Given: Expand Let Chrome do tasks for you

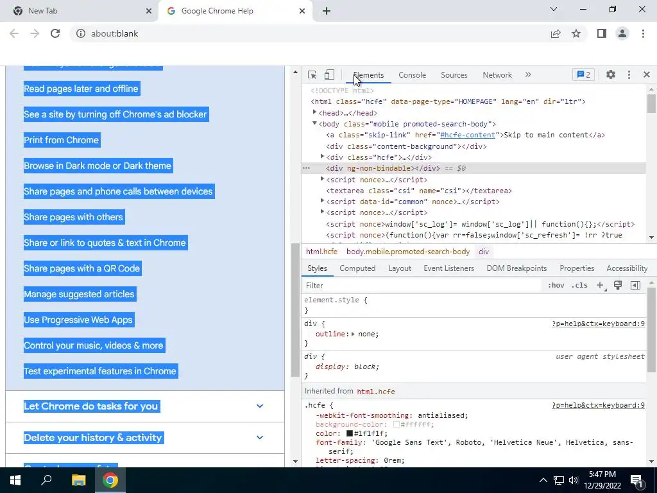Looking at the screenshot, I should (145, 406).
